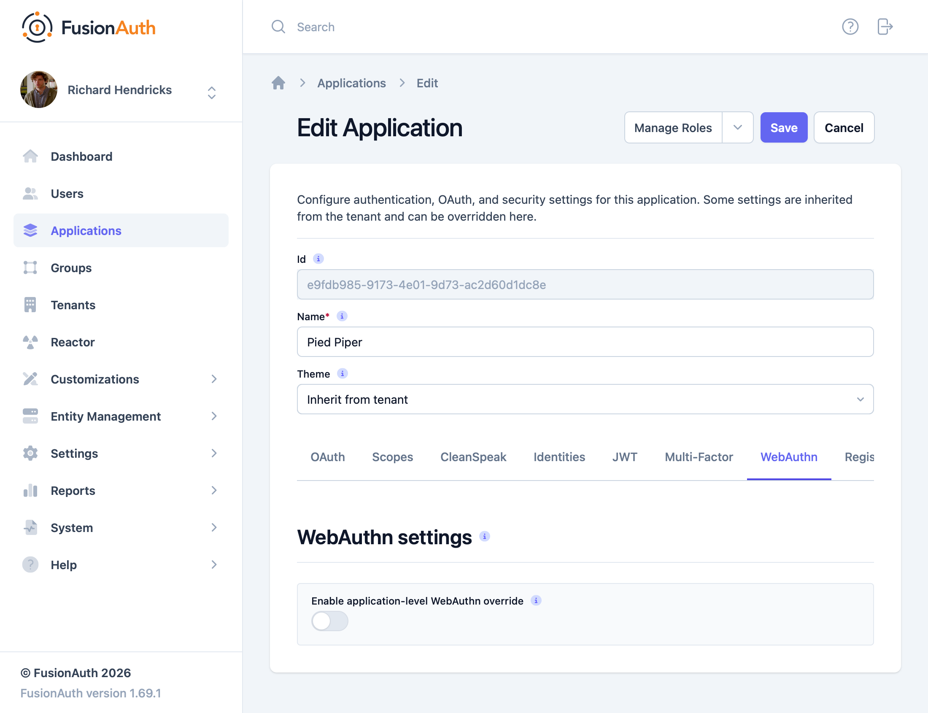Click the info icon next to Name

coord(342,316)
